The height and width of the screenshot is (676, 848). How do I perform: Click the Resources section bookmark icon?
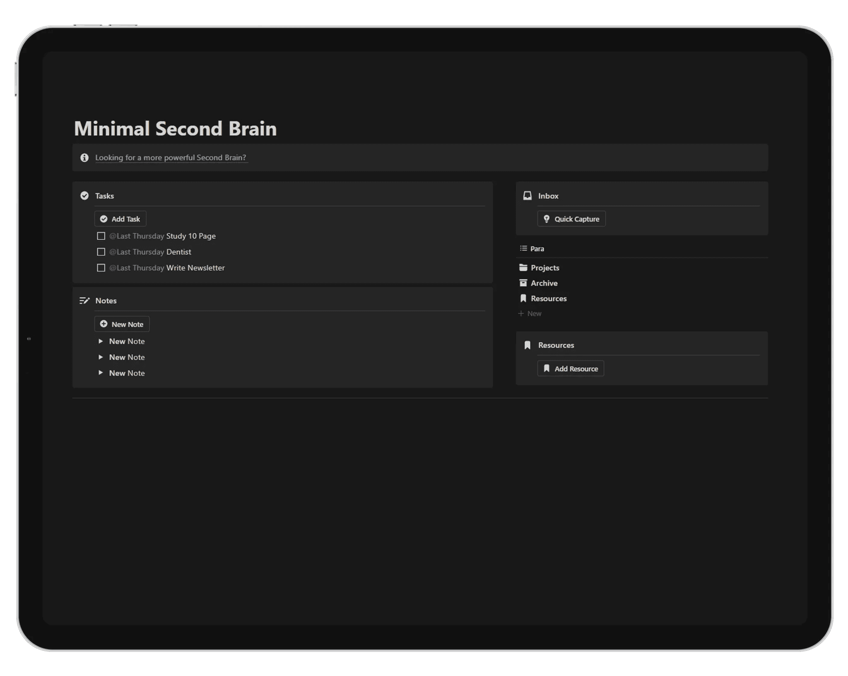click(x=527, y=345)
